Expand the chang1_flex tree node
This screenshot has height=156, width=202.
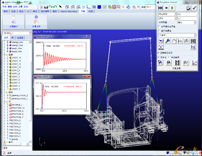[7, 45]
